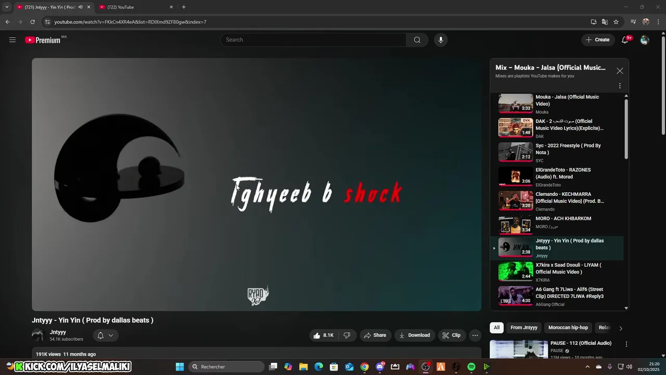This screenshot has width=666, height=375.
Task: Play DAK - 2 lyrics video thumbnail
Action: (516, 128)
